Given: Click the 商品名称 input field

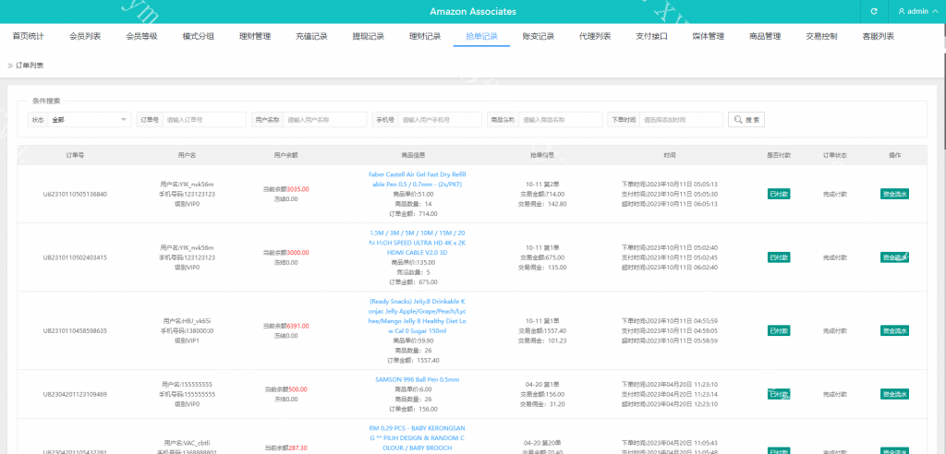Looking at the screenshot, I should pos(561,119).
